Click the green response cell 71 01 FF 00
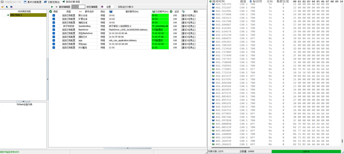 [x=160, y=37]
